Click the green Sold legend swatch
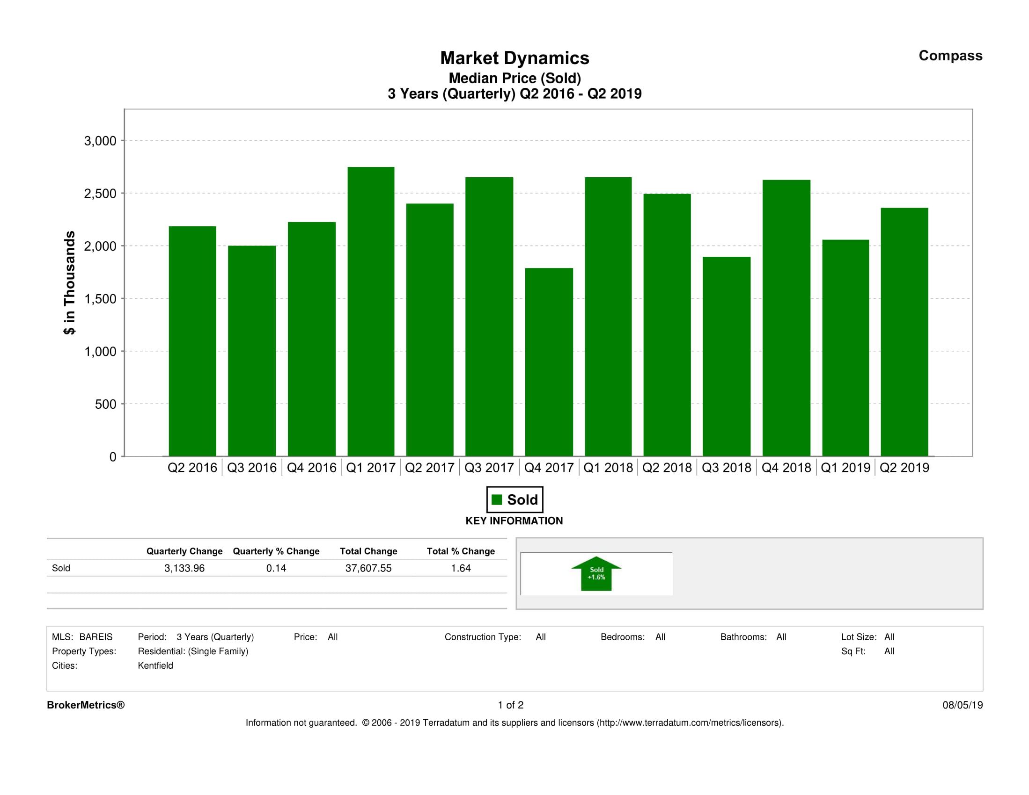 click(x=497, y=499)
